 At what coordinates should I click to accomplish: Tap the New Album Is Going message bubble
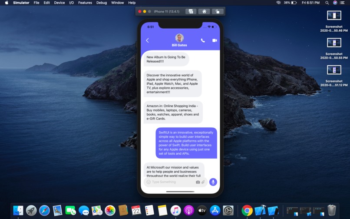pos(166,59)
